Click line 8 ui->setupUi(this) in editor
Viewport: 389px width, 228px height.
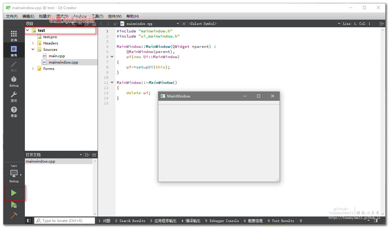pos(148,67)
